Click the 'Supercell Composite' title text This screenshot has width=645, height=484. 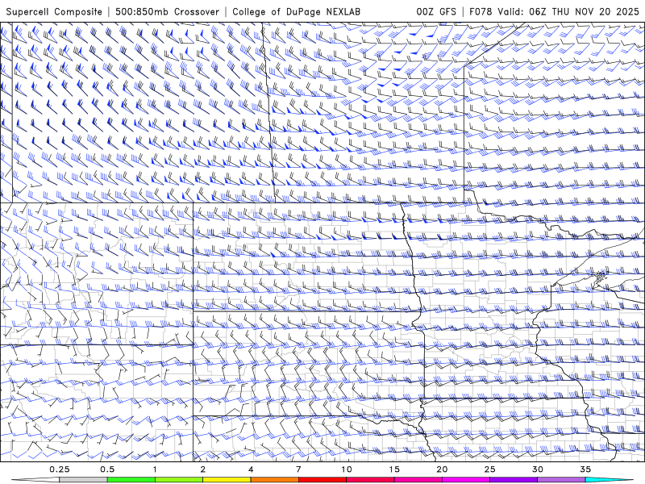[x=54, y=12]
